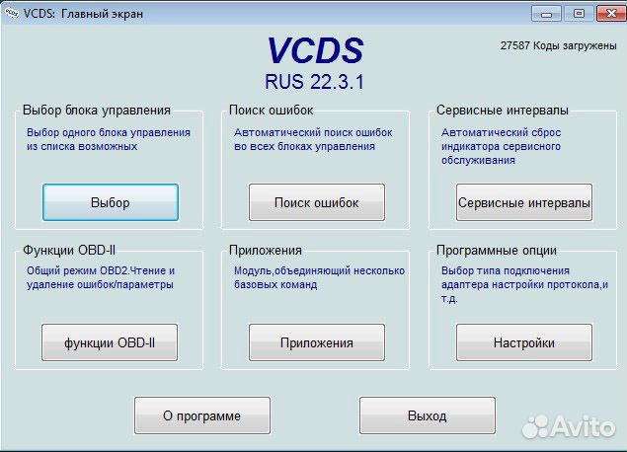The width and height of the screenshot is (627, 452).
Task: Click description 'Автоматический поиск ошибок во всех блоках'
Action: [x=313, y=139]
